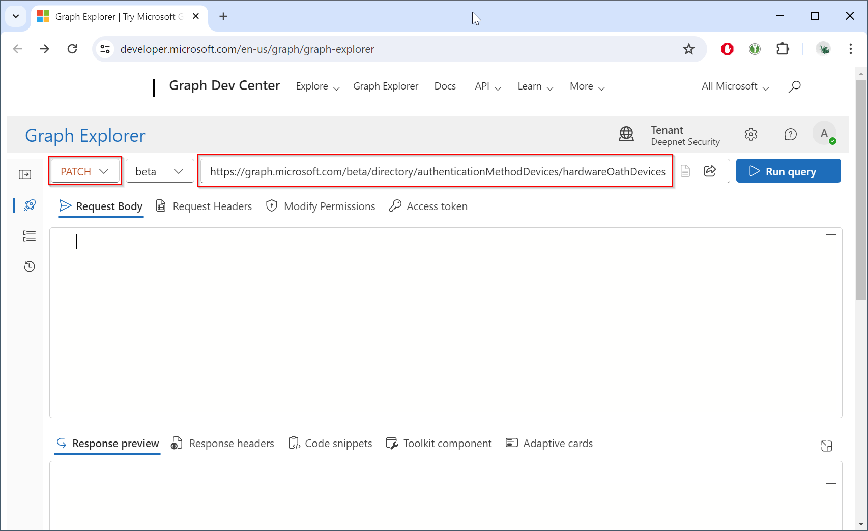The width and height of the screenshot is (868, 531).
Task: Switch to the Request Headers tab
Action: (x=204, y=206)
